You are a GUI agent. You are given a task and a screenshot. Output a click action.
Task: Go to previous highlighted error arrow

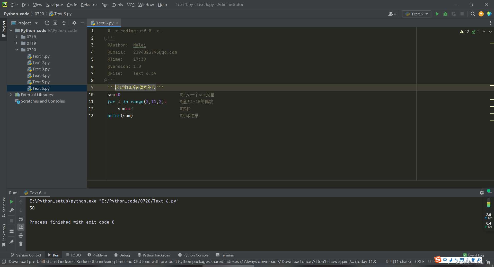coord(484,32)
